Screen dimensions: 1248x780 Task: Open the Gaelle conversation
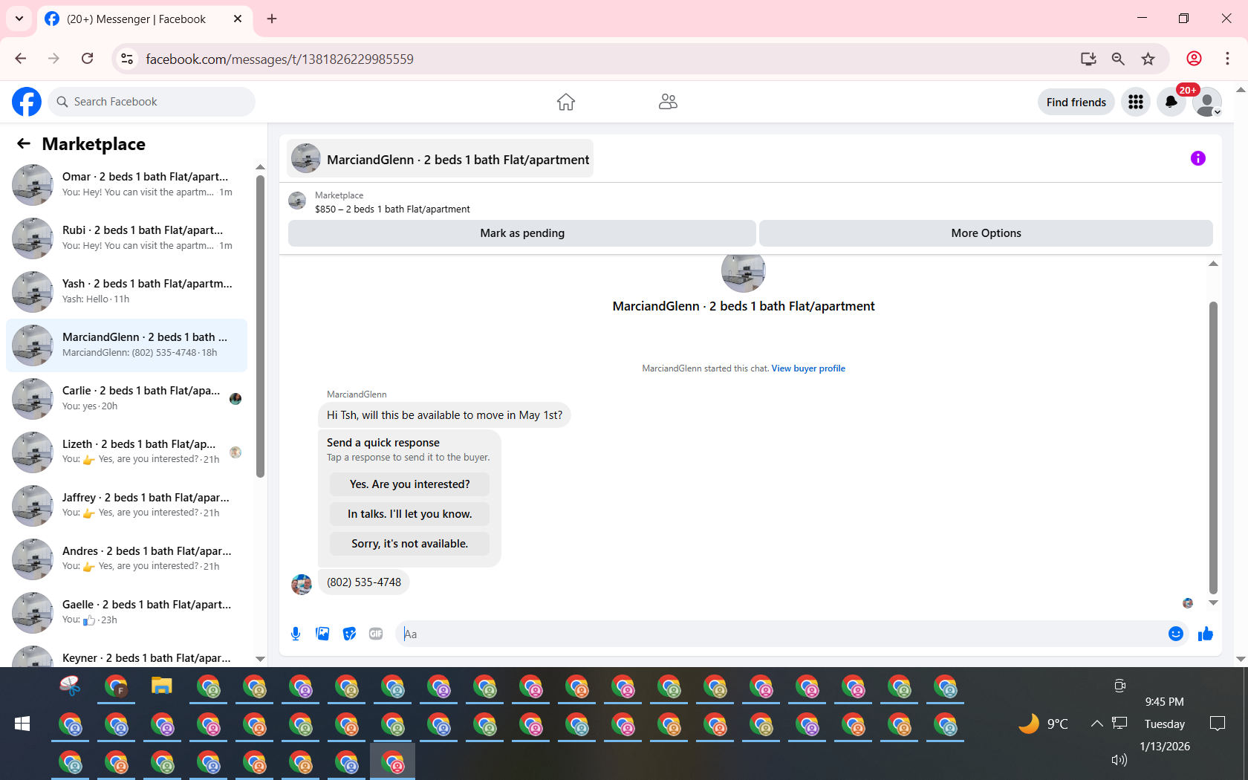click(126, 613)
